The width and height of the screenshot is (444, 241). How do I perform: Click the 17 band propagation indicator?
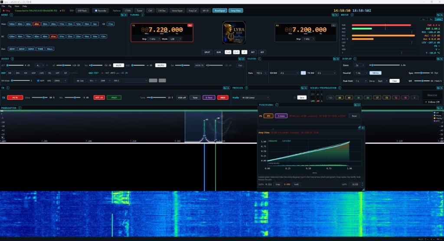(x=377, y=98)
